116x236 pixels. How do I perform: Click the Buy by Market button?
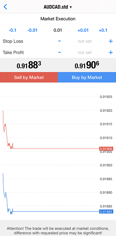tap(87, 78)
